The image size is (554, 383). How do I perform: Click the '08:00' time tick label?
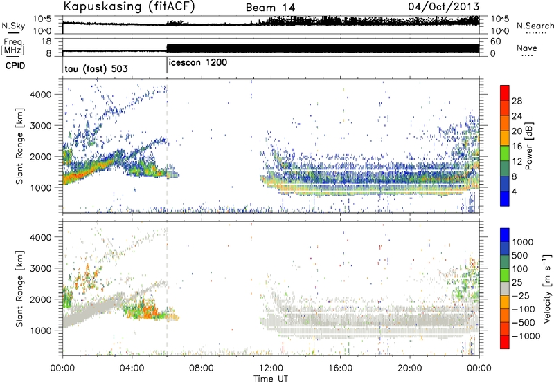click(x=202, y=368)
